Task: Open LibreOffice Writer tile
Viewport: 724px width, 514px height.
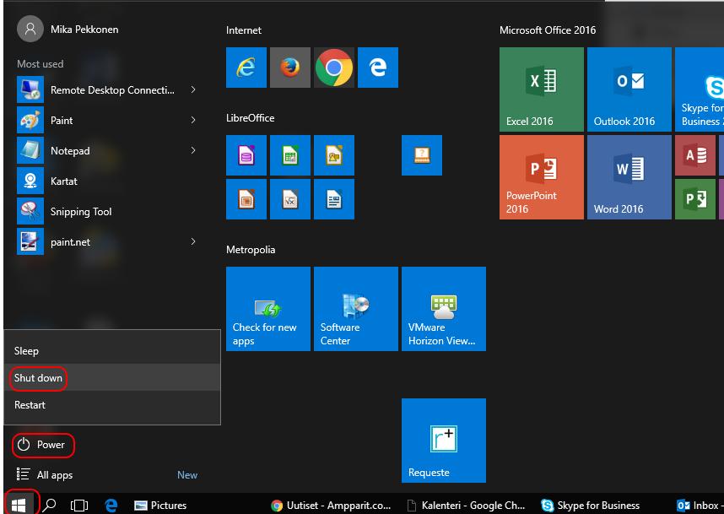Action: tap(334, 199)
